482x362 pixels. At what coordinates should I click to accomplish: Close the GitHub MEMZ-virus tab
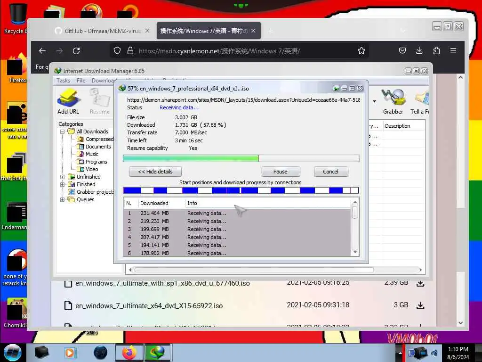147,31
